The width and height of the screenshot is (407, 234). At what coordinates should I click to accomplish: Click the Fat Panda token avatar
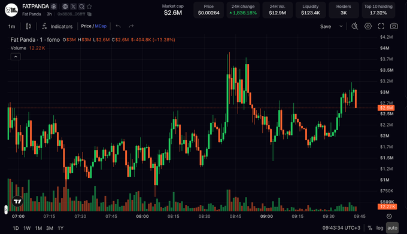(x=11, y=10)
